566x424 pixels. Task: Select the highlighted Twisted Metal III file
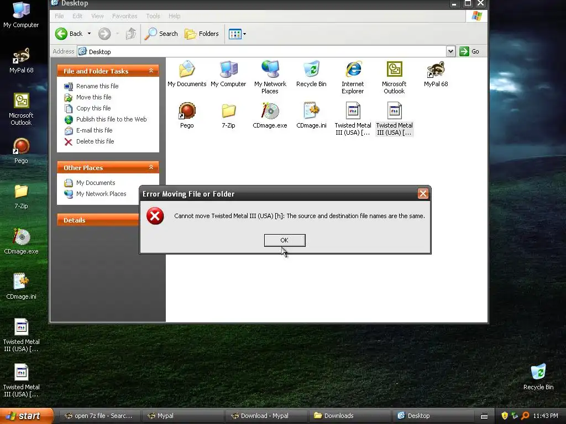(394, 119)
